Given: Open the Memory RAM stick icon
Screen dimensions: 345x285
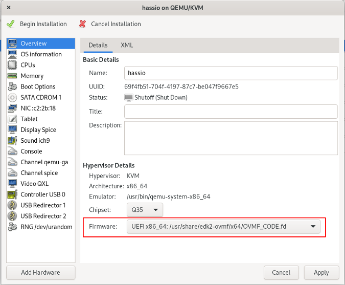Looking at the screenshot, I should point(12,76).
